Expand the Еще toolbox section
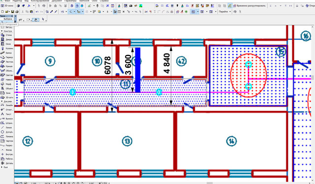315x184 pixels. click(5, 167)
